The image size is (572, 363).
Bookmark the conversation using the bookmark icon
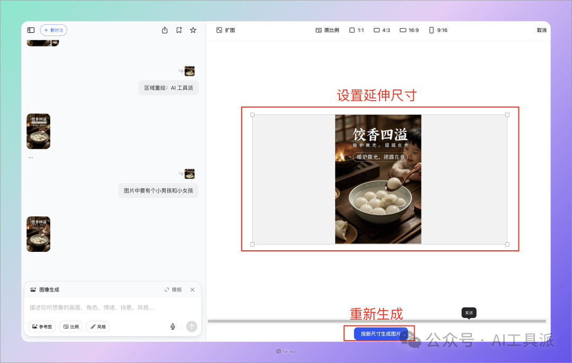coord(179,30)
